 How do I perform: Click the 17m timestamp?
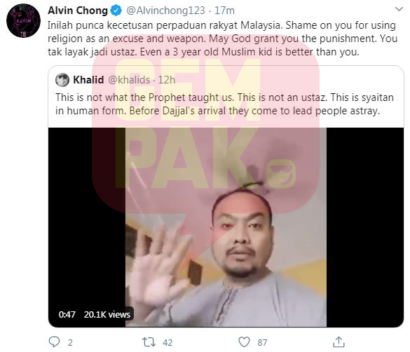coord(224,11)
